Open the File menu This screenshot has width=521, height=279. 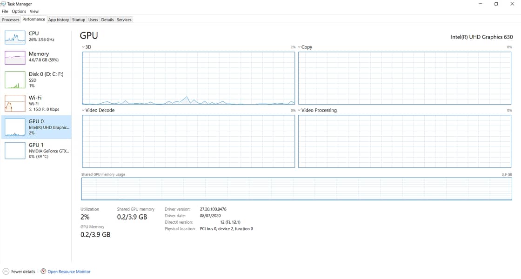click(5, 11)
